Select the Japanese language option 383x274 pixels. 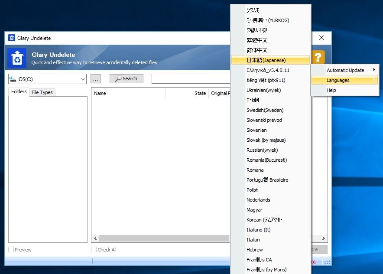(x=271, y=60)
